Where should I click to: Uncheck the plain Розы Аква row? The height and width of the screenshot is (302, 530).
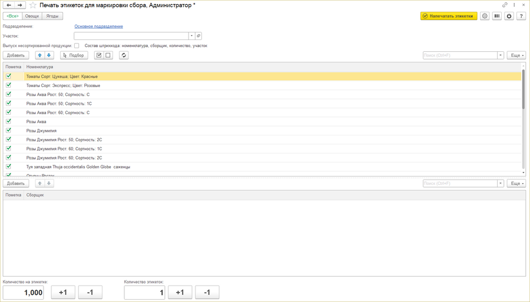click(x=8, y=121)
